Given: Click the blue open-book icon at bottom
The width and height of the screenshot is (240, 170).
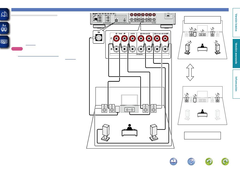Looking at the screenshot, I should tap(173, 162).
